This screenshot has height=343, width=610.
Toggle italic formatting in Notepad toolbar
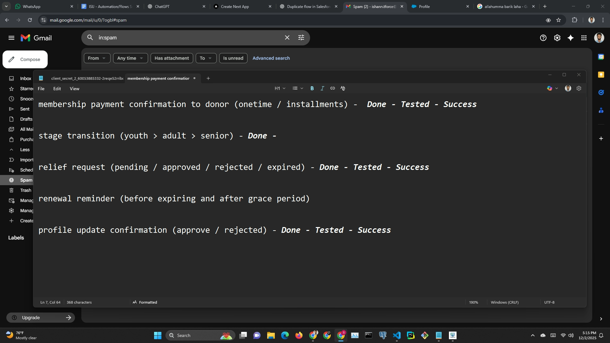322,89
